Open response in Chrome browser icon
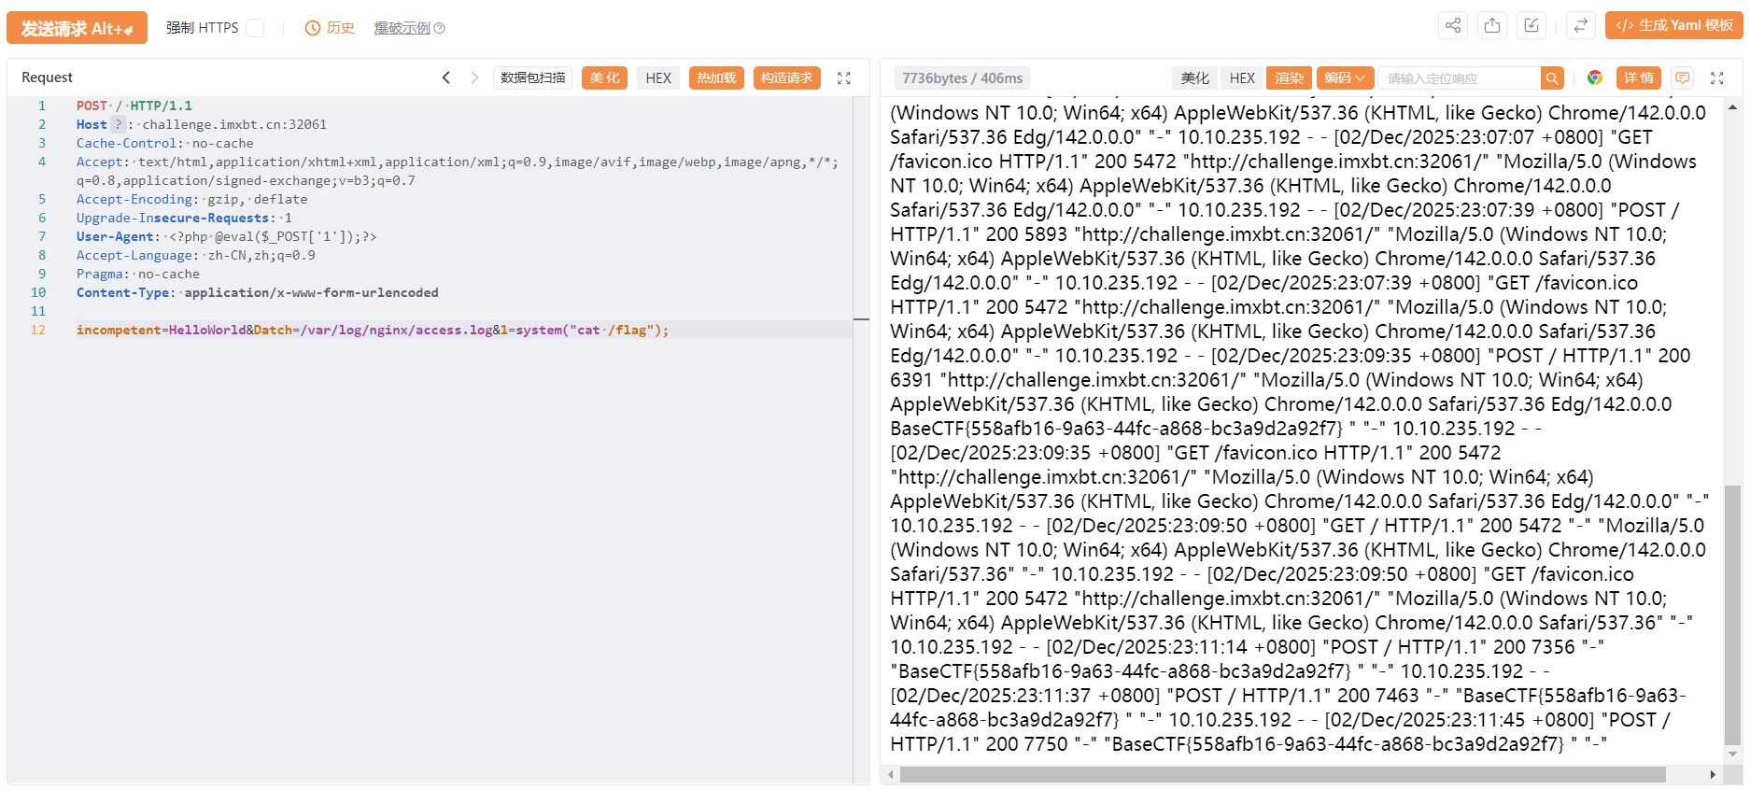Image resolution: width=1750 pixels, height=790 pixels. (1595, 78)
